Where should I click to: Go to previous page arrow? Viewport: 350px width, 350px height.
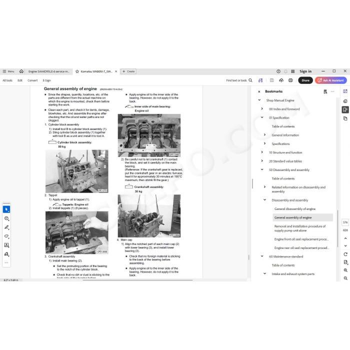click(345, 238)
